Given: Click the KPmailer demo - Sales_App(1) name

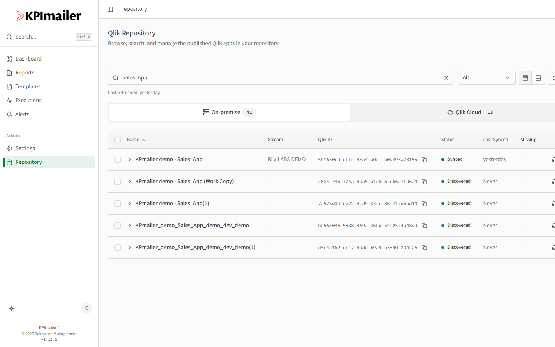Looking at the screenshot, I should click(172, 203).
